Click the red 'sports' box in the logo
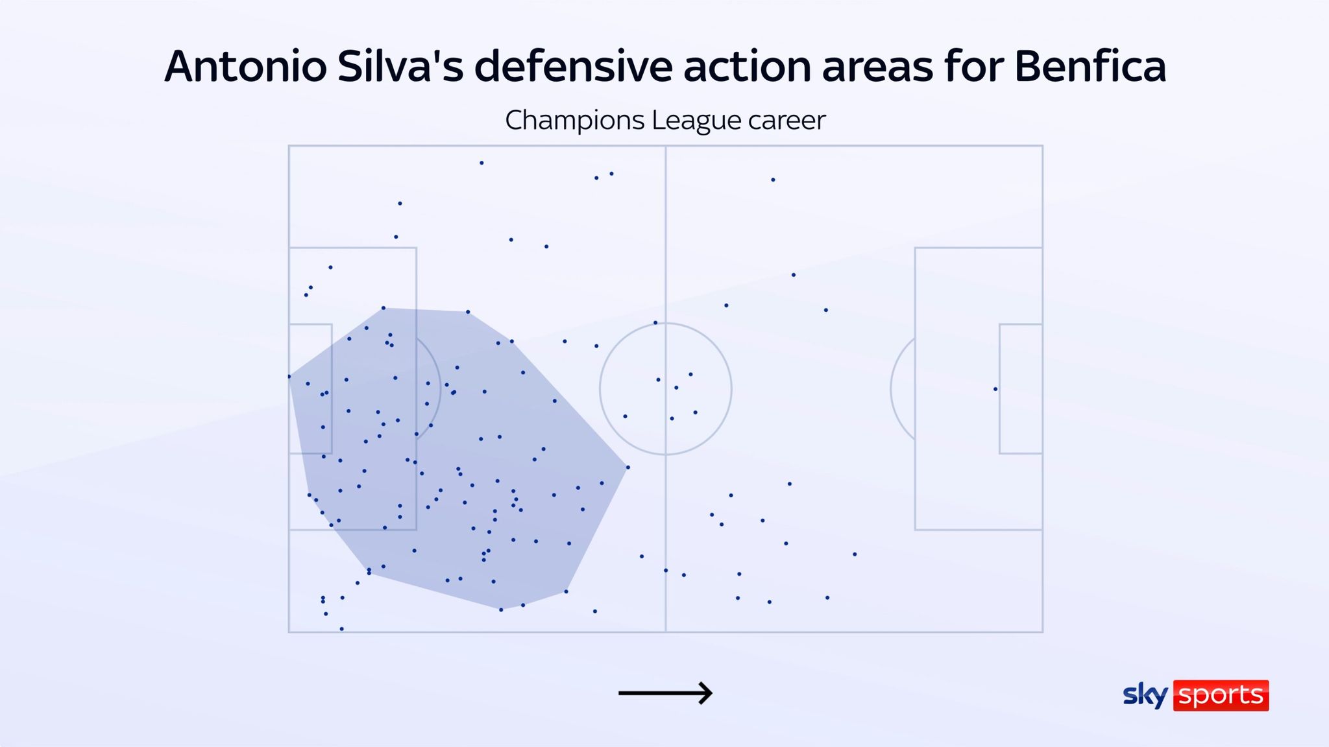1329x747 pixels. (1221, 695)
